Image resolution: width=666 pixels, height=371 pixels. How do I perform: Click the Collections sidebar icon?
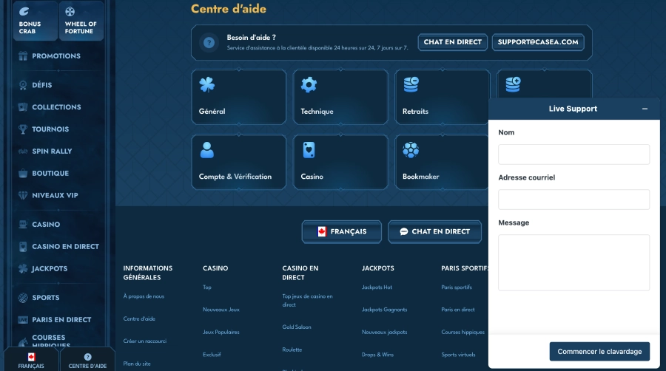pyautogui.click(x=23, y=107)
